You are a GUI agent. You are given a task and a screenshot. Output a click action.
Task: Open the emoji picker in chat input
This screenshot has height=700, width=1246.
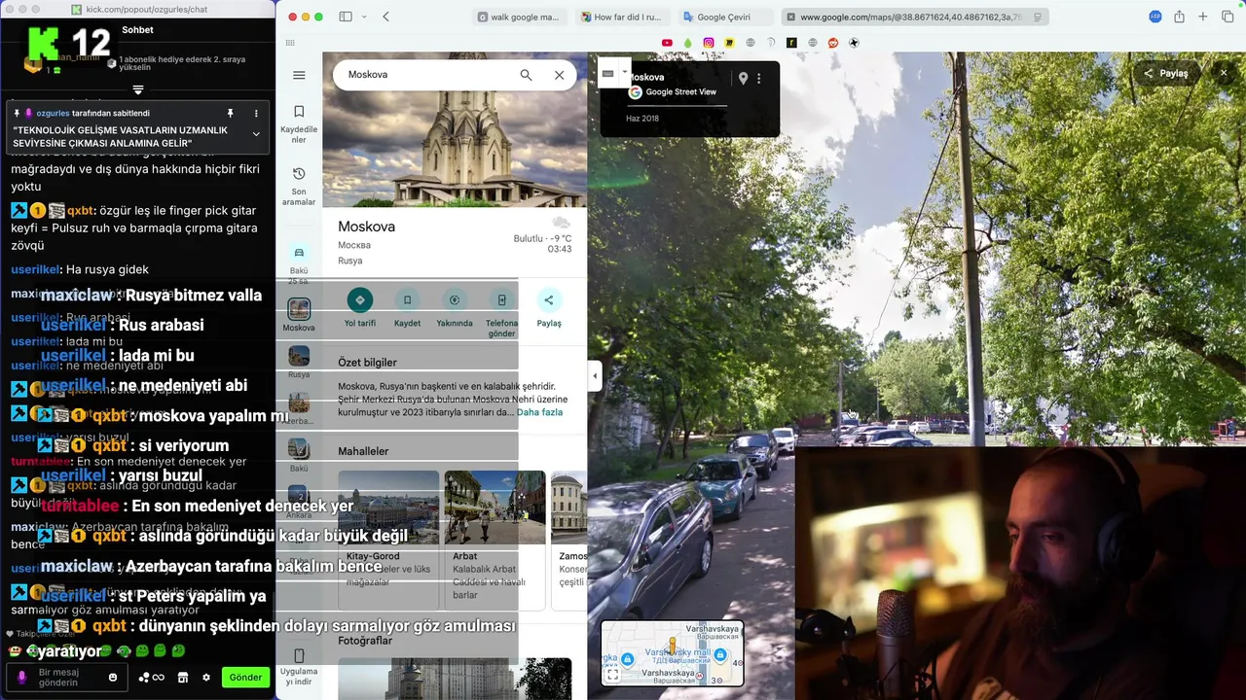[113, 678]
